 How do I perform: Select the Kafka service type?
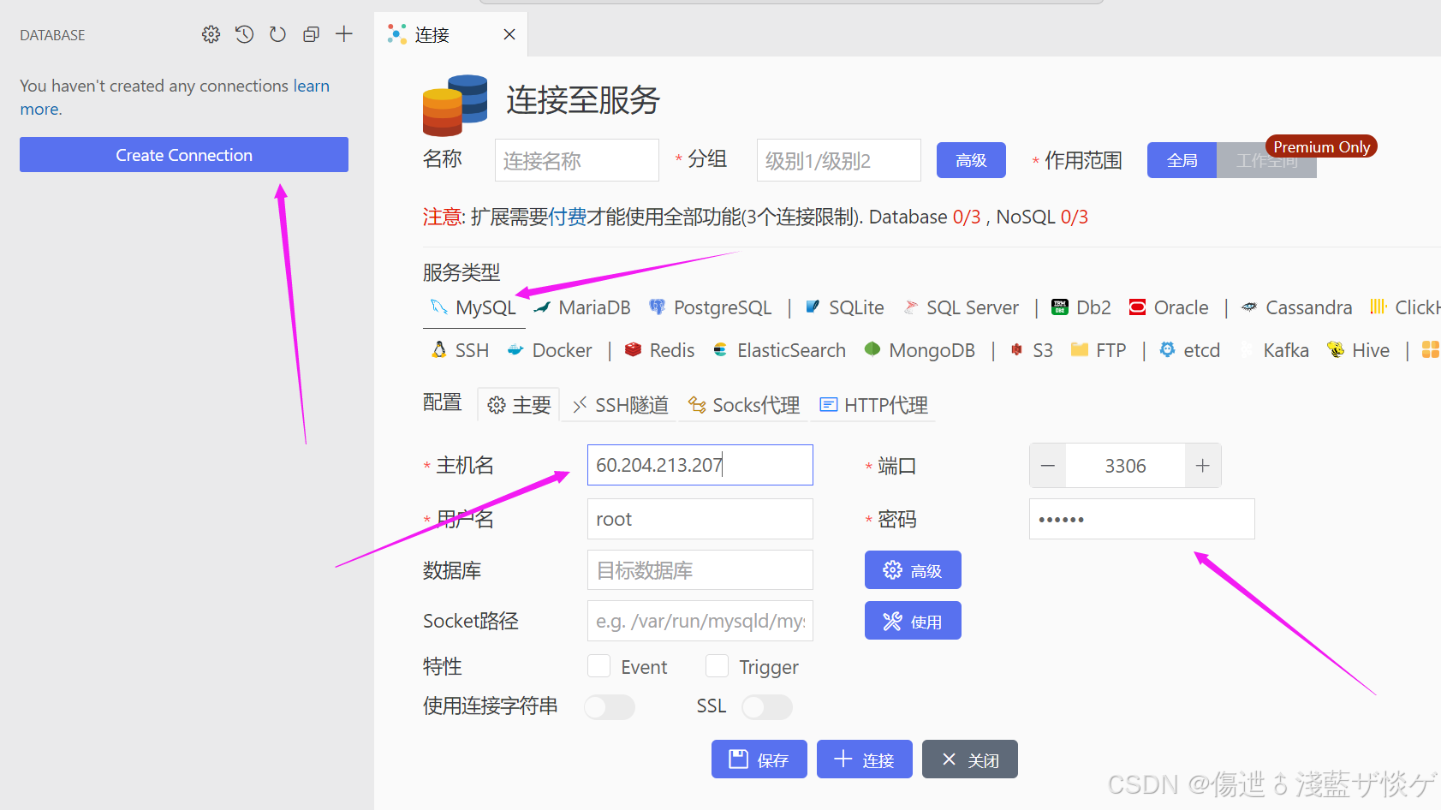click(x=1274, y=350)
